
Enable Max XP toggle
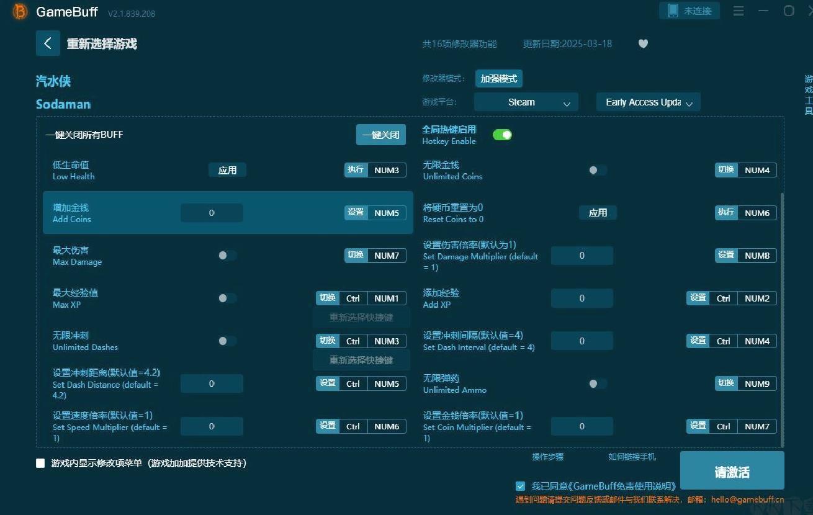(x=227, y=298)
